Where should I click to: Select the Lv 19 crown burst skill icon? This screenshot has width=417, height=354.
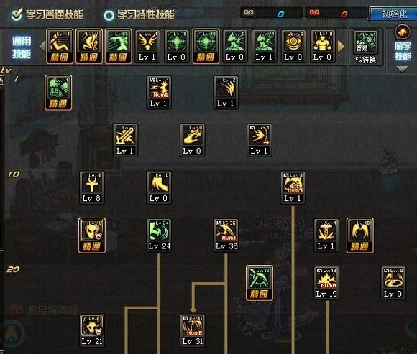pyautogui.click(x=326, y=283)
